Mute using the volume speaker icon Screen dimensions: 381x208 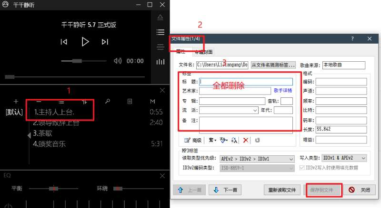coord(117,61)
